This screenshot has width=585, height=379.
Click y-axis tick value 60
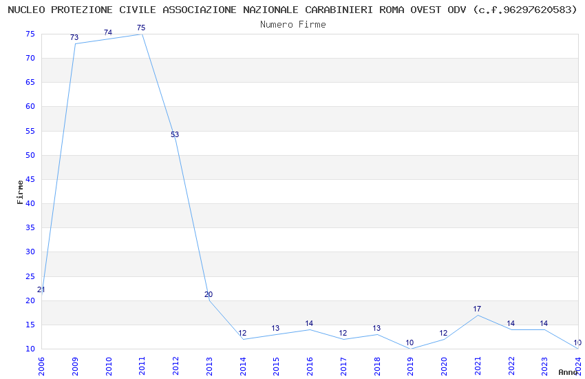[30, 107]
